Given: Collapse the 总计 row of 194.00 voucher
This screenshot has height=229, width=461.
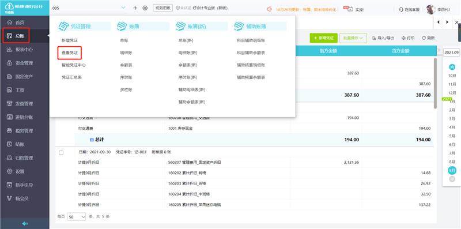Looking at the screenshot, I should click(92, 140).
